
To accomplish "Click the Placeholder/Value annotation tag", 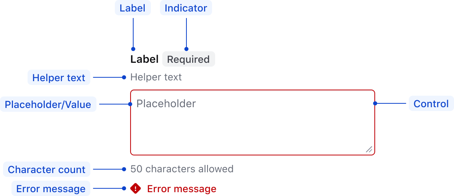I will (48, 105).
